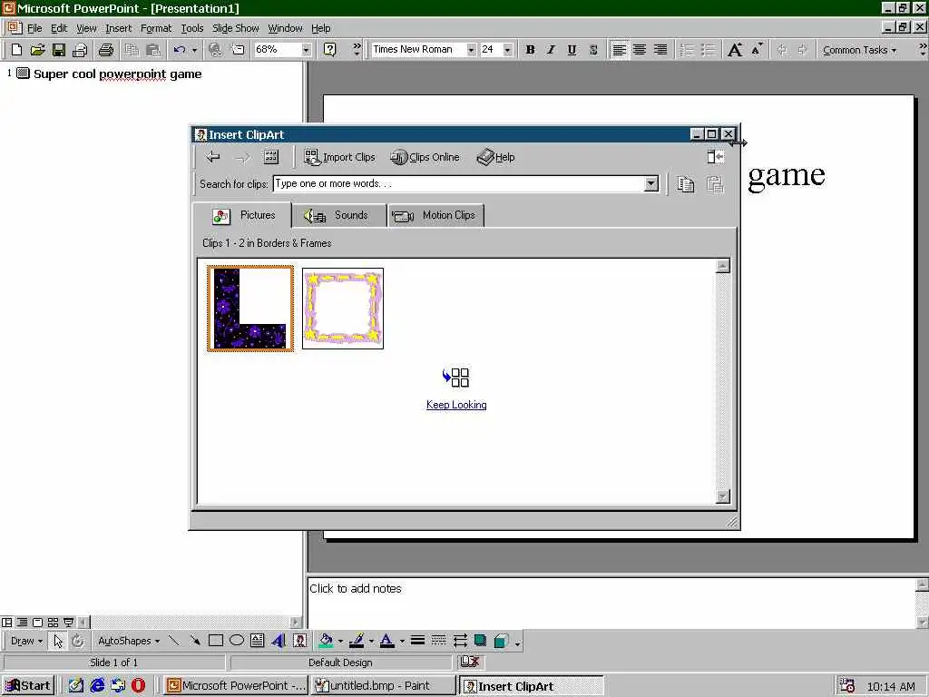The width and height of the screenshot is (929, 697).
Task: Select the slide title in the outline pane
Action: pyautogui.click(x=117, y=74)
